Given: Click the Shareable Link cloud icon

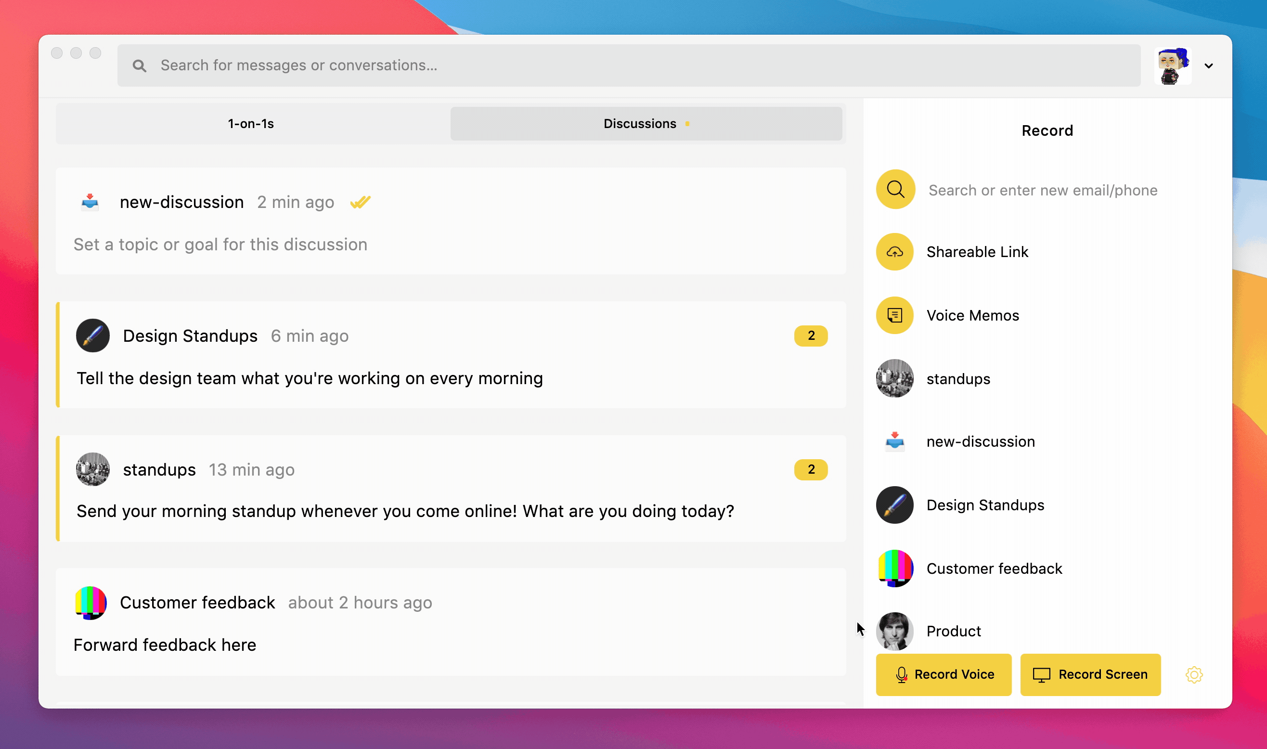Looking at the screenshot, I should pyautogui.click(x=894, y=252).
